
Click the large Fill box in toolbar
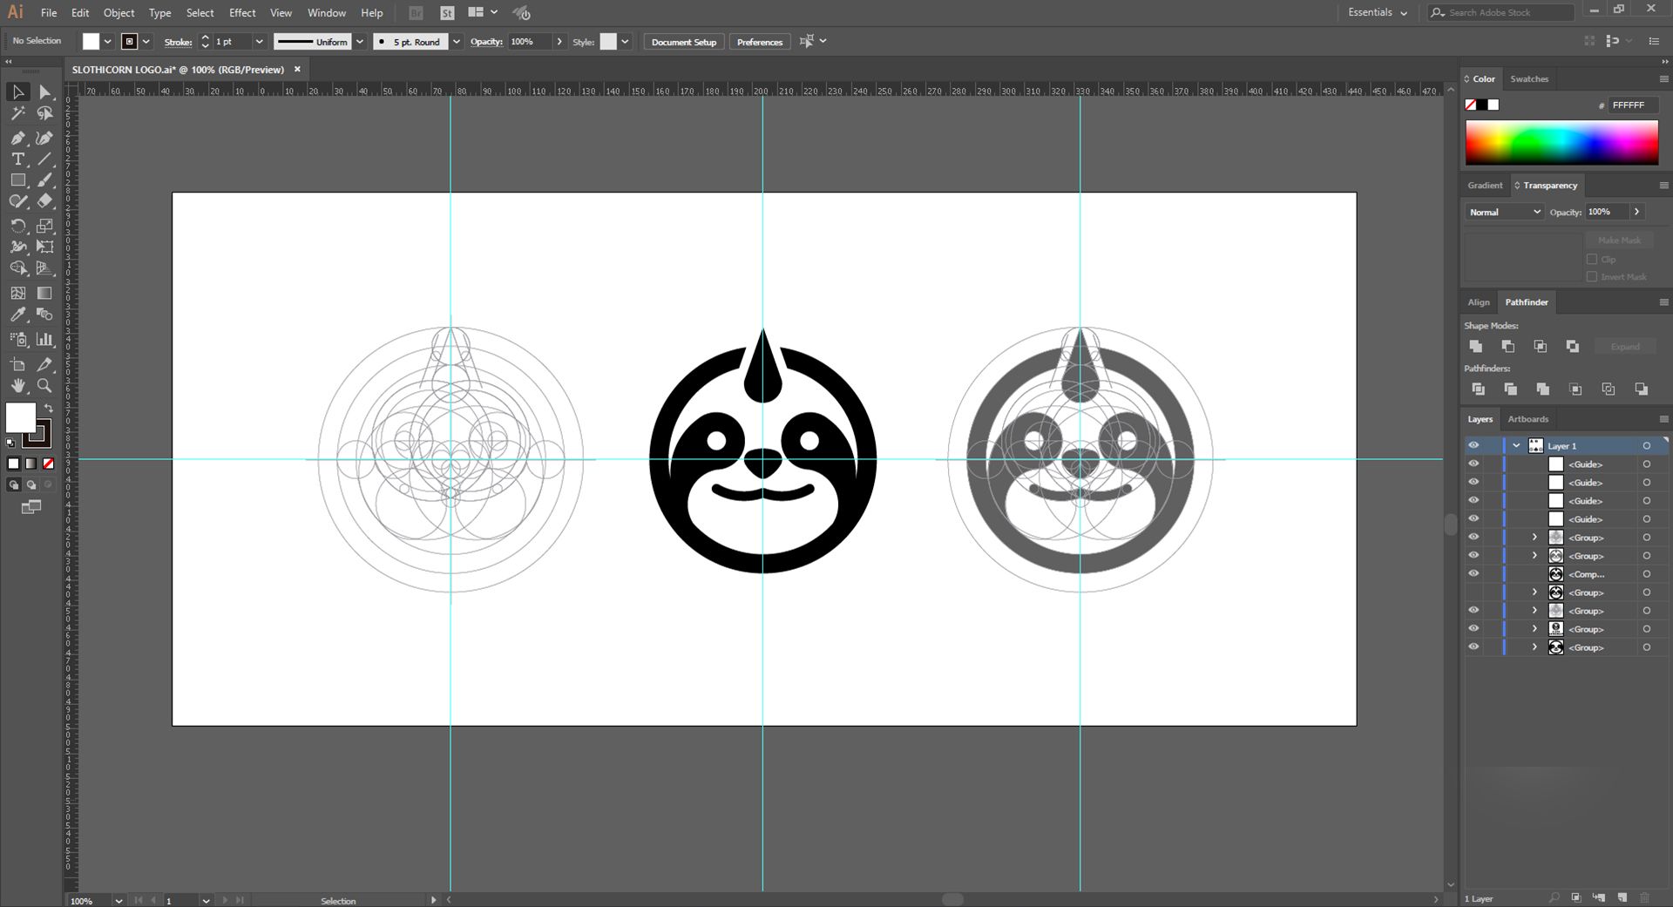21,417
